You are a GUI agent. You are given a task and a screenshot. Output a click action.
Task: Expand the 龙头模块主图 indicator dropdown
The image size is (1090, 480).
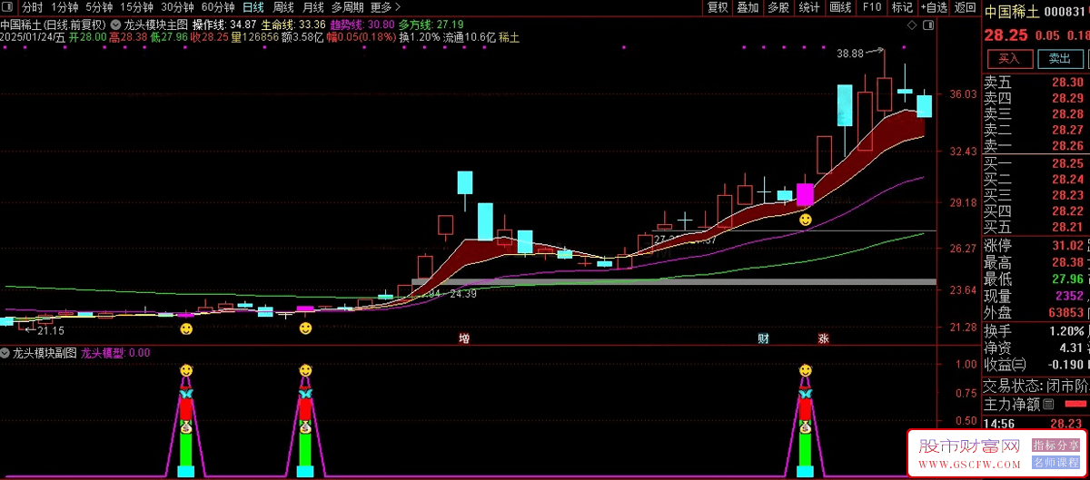pyautogui.click(x=117, y=24)
